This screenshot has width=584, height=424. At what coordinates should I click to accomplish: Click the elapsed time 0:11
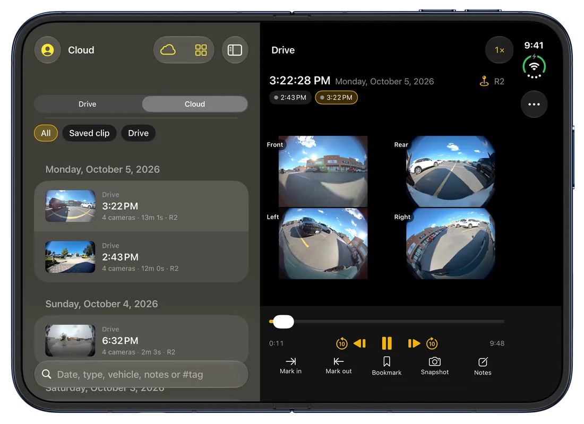[277, 343]
